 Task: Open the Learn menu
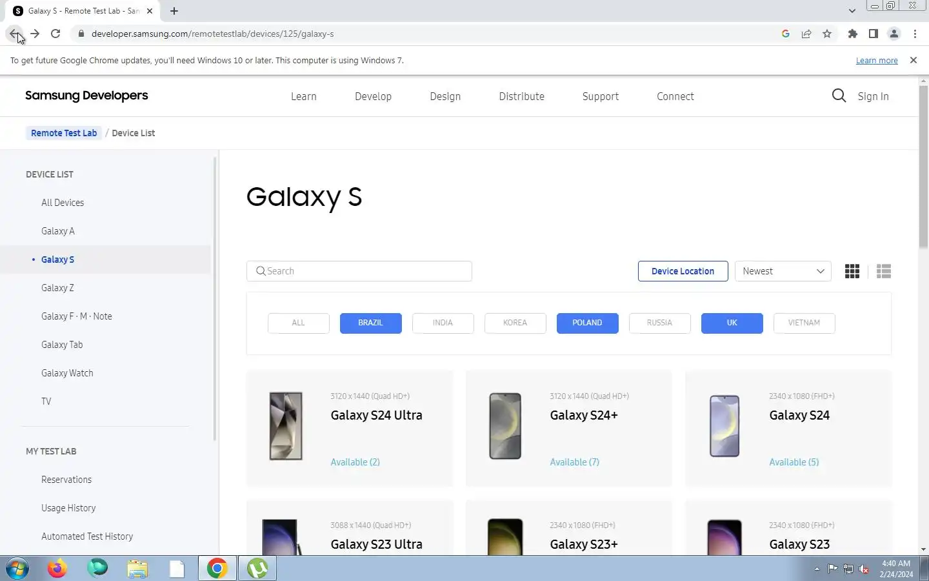[303, 96]
